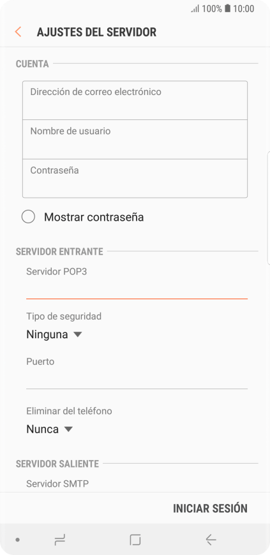270x555 pixels.
Task: Tap the Mostrar contraseña label text
Action: [x=94, y=217]
